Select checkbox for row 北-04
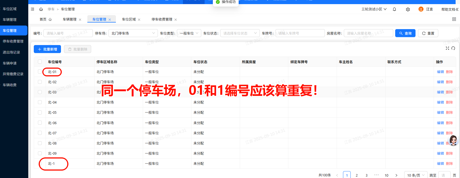This screenshot has width=460, height=178. [x=40, y=102]
